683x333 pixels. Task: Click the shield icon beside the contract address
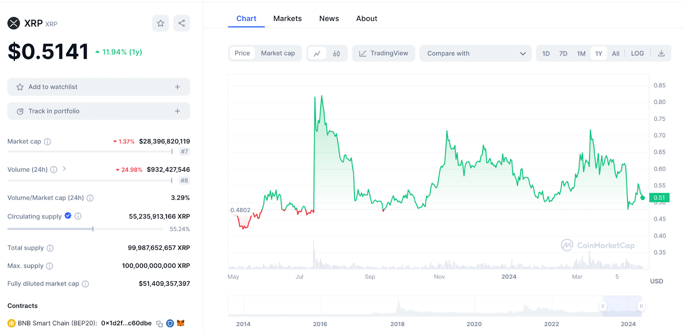point(170,323)
